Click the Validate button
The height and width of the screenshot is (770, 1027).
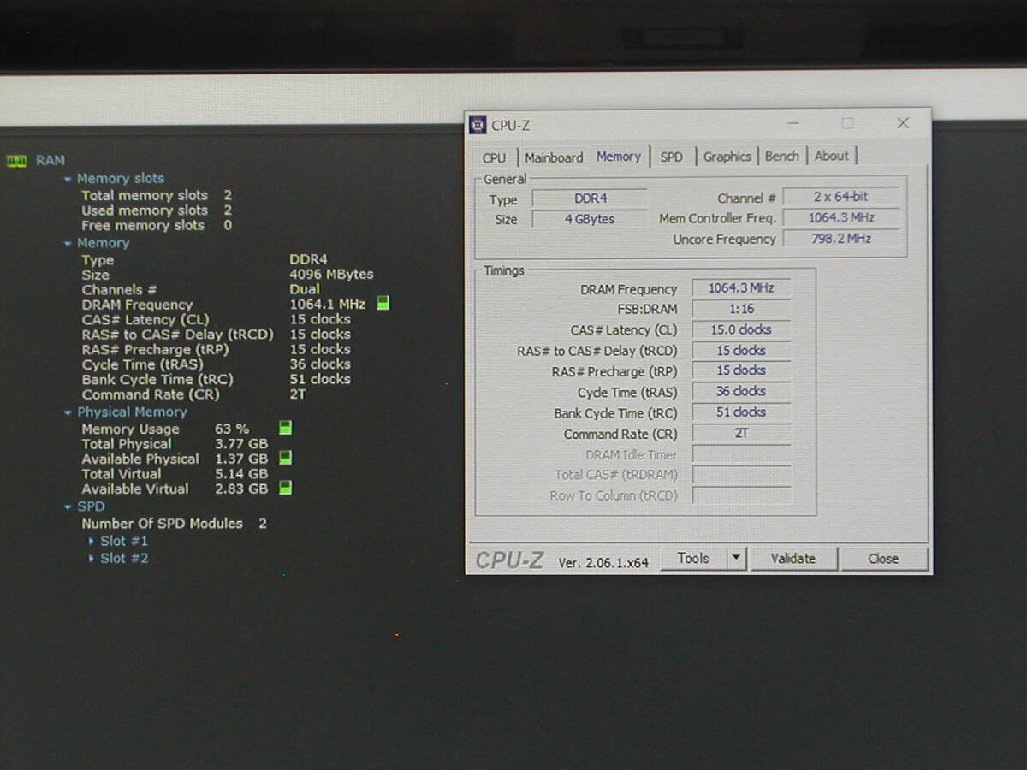[793, 559]
